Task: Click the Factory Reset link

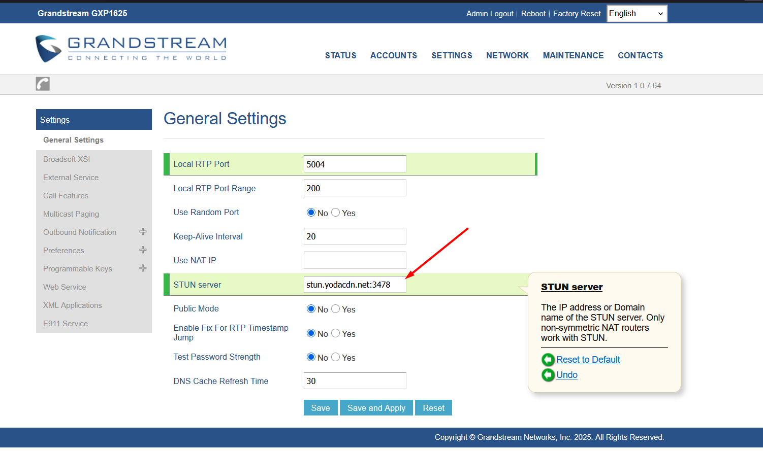Action: (x=577, y=14)
